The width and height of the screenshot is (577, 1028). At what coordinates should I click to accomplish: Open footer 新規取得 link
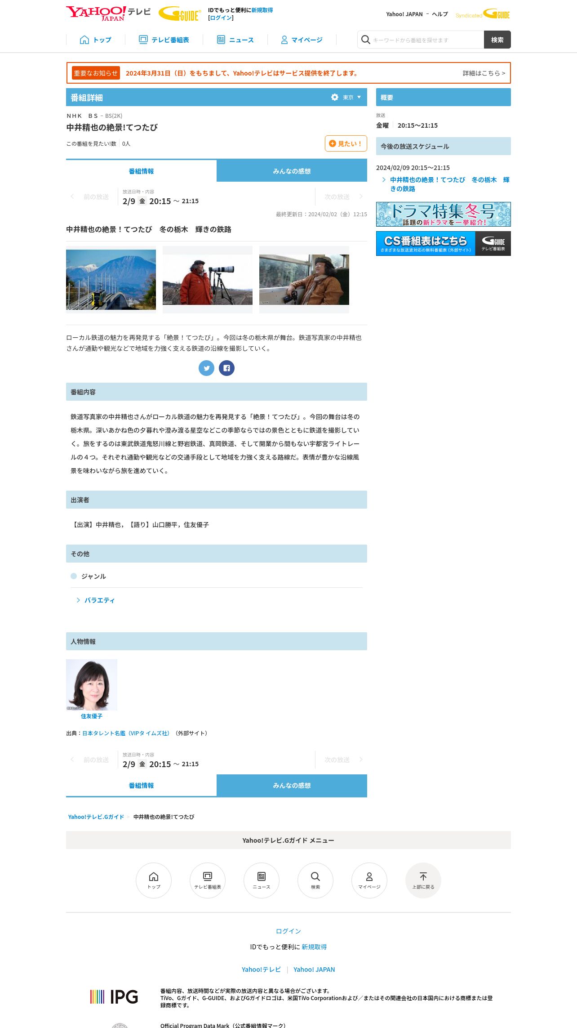coord(314,947)
